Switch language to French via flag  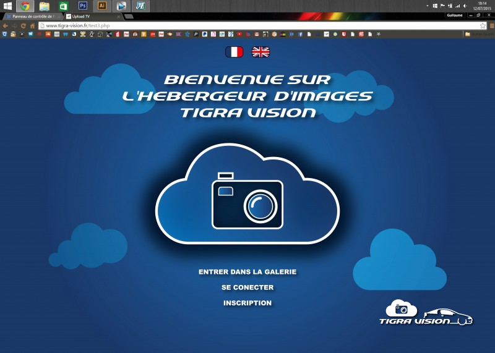(234, 52)
